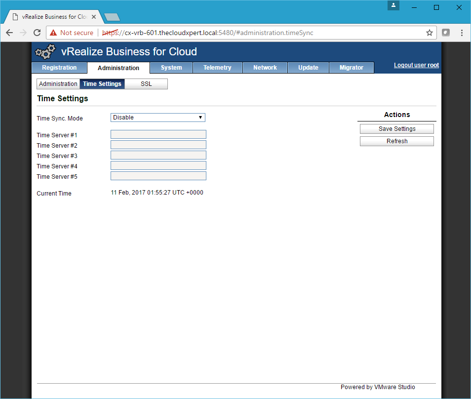Open the Chrome three-dot menu
Screen dimensions: 471x399
(462, 33)
